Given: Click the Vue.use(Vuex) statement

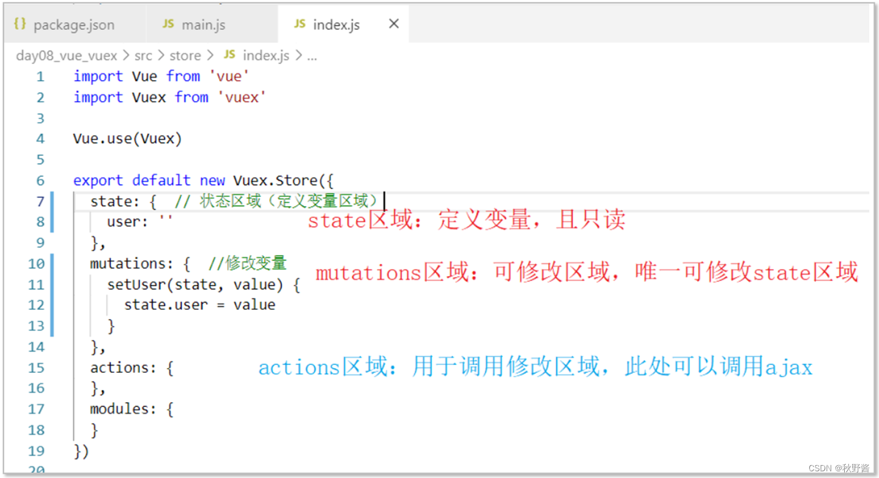Looking at the screenshot, I should tap(127, 138).
